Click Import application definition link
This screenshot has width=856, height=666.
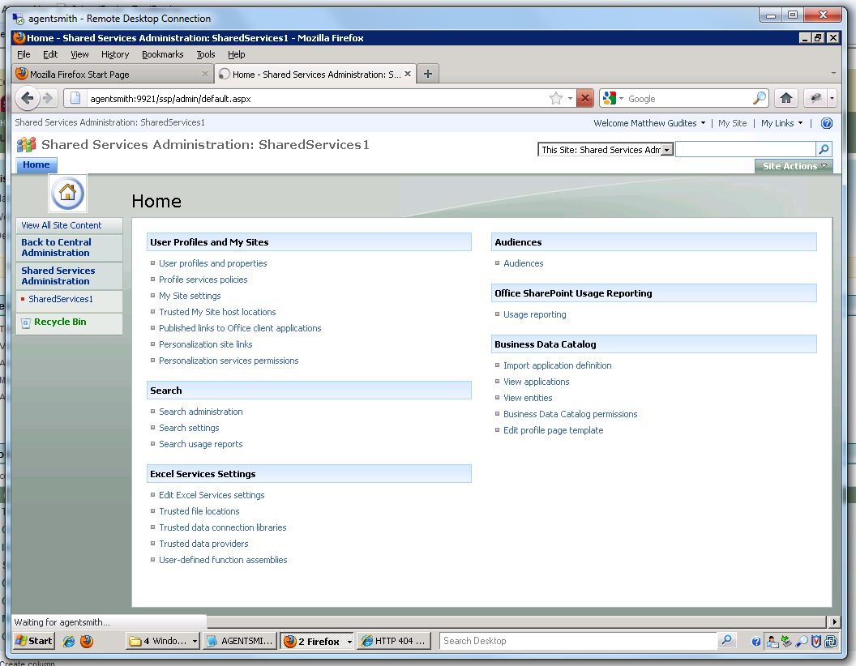557,365
